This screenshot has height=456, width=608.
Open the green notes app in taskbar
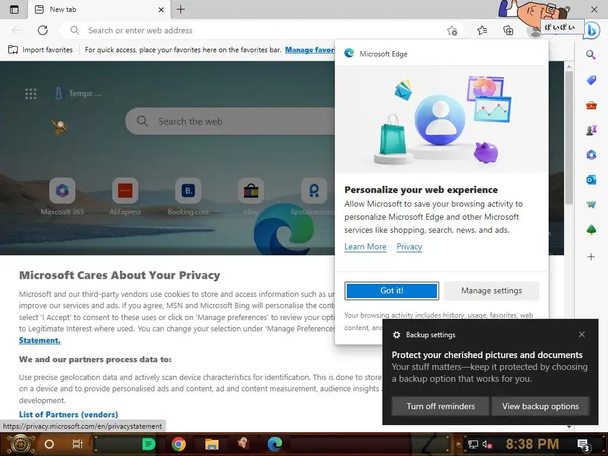[x=148, y=444]
